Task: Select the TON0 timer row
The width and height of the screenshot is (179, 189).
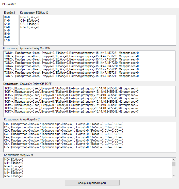Action: pyautogui.click(x=71, y=53)
